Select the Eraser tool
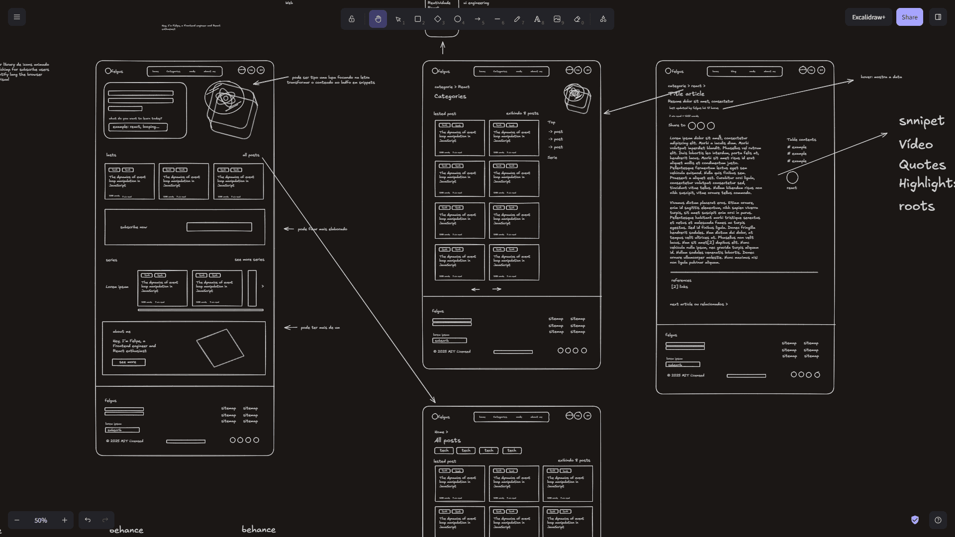 coord(577,19)
